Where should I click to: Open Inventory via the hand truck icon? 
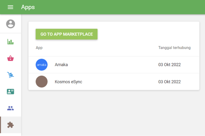click(x=11, y=75)
